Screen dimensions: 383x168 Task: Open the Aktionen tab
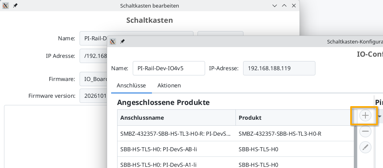point(169,85)
